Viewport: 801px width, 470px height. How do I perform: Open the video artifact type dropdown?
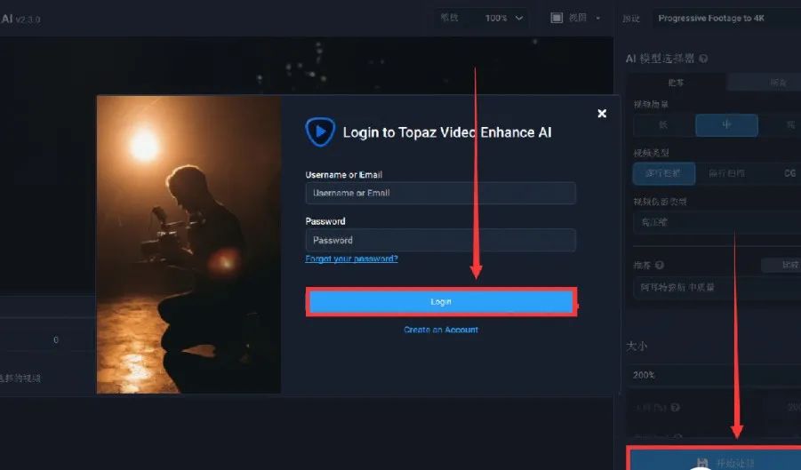(x=717, y=222)
